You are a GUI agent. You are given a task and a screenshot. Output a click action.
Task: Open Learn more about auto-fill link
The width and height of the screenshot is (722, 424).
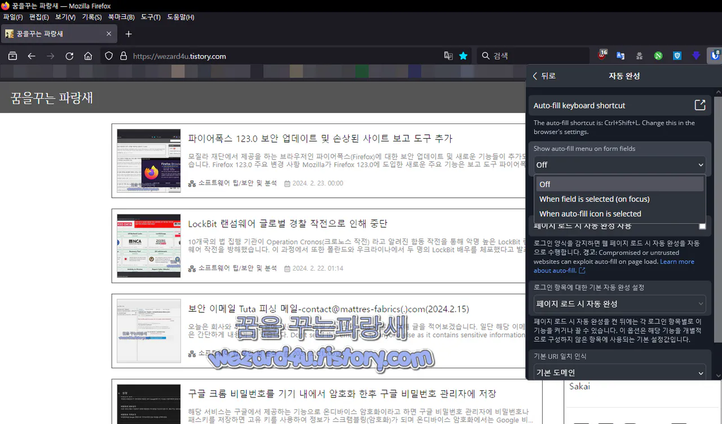614,266
